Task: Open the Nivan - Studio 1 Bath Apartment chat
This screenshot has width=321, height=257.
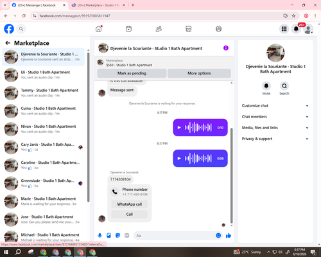Action: (x=43, y=129)
